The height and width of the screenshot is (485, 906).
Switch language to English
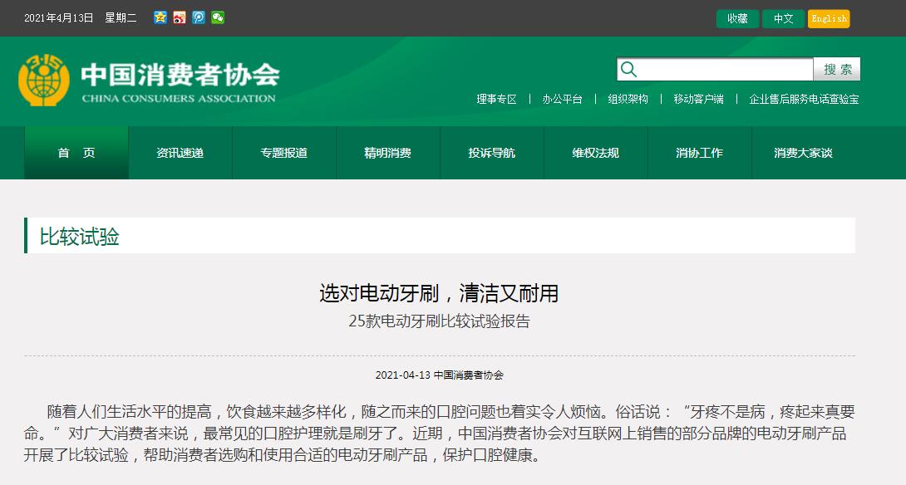point(829,18)
